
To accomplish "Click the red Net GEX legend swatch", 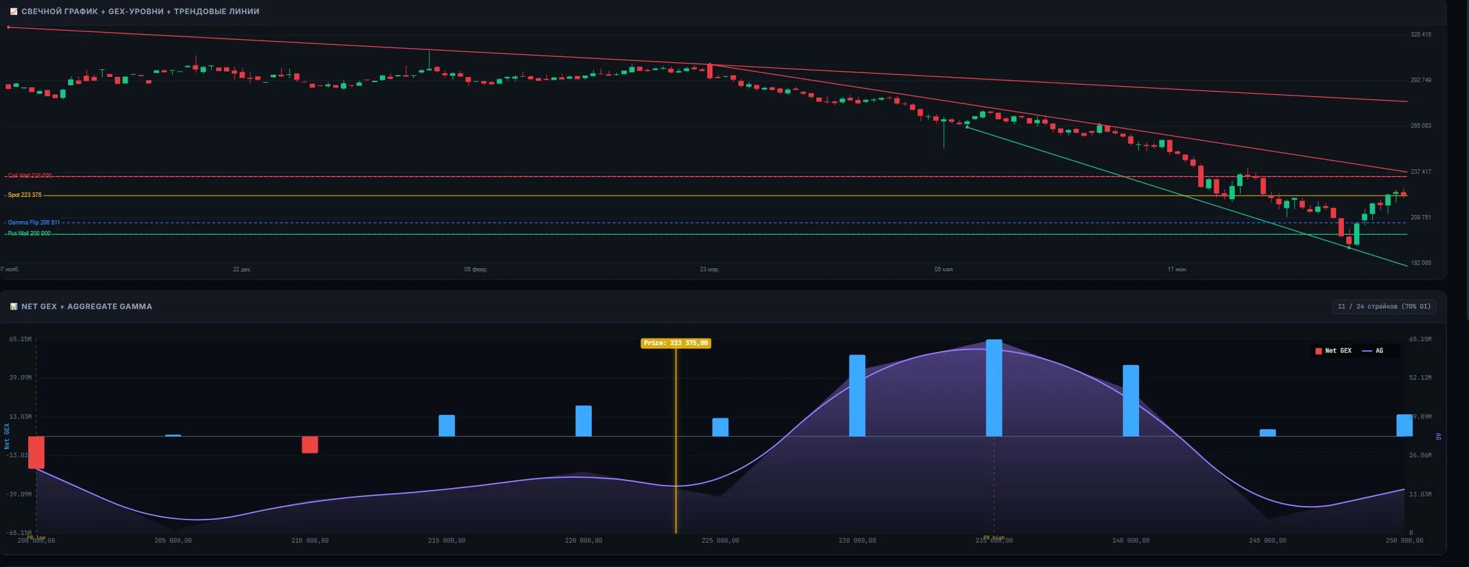I will pyautogui.click(x=1319, y=351).
